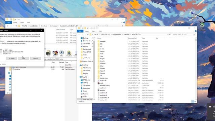The image size is (215, 121).
Task: Select Music in navigation pane
Action: tap(85, 91)
